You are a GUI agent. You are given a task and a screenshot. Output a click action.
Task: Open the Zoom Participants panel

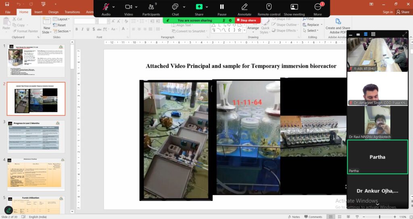coord(151,7)
